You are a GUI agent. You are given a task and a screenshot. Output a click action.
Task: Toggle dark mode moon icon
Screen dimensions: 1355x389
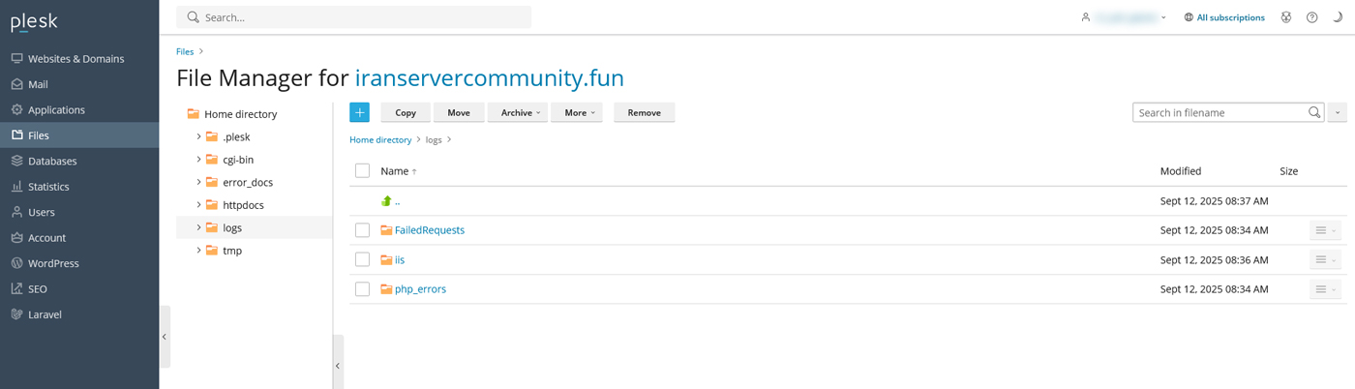[1338, 17]
